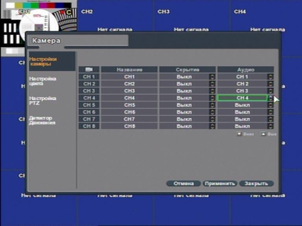This screenshot has height=226, width=302.
Task: Switch CH 2 Скрытие spinner from Выкл
Action: tap(212, 84)
